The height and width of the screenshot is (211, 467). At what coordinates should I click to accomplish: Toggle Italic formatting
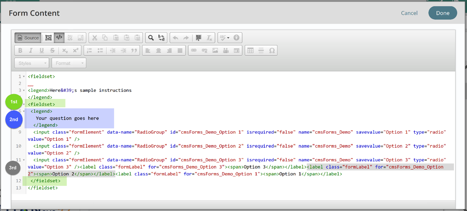click(31, 51)
